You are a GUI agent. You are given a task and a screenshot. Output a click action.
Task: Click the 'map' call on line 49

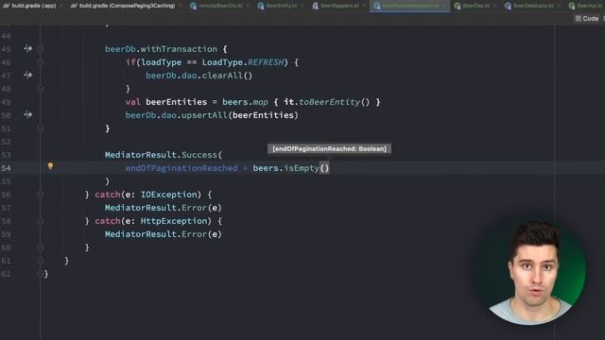click(x=261, y=102)
